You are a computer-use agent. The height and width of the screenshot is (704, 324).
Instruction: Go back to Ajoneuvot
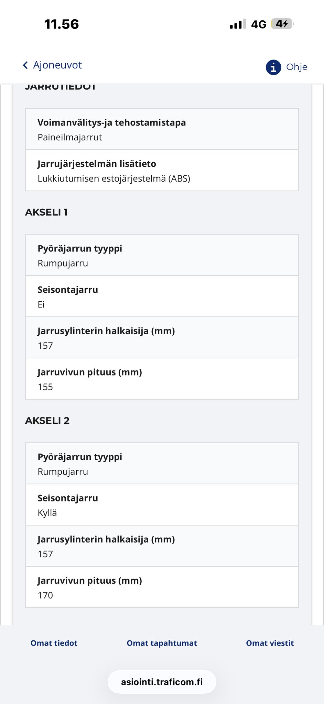click(x=57, y=65)
